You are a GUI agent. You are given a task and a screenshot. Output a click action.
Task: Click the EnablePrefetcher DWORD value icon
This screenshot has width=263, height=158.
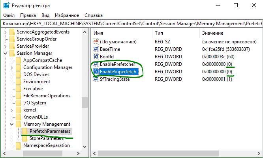point(96,64)
